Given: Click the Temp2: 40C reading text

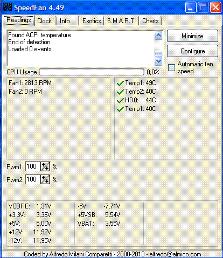Looking at the screenshot, I should [141, 92].
